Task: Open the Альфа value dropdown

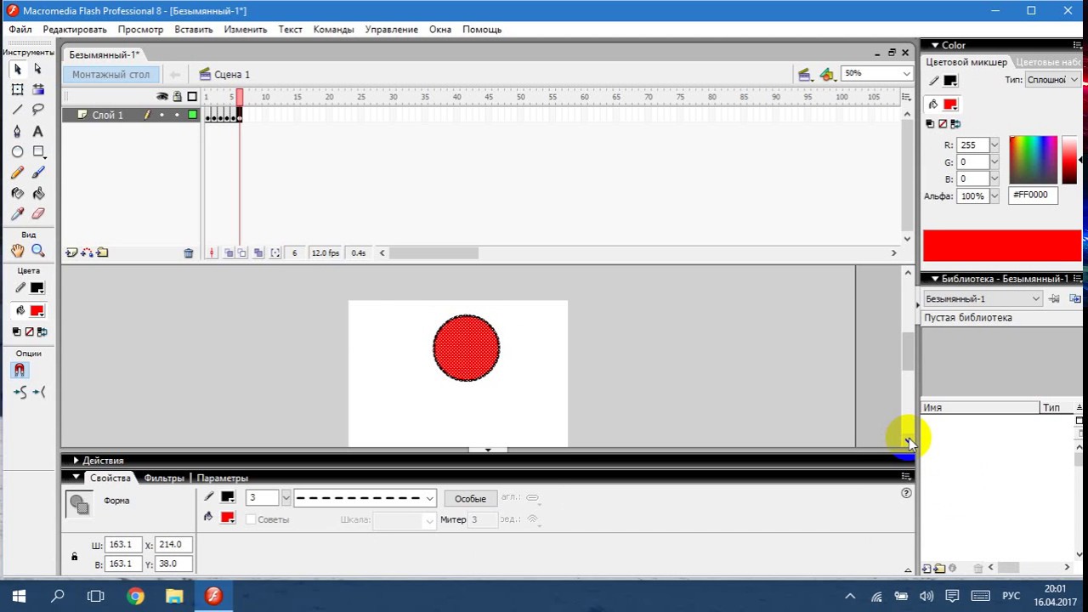Action: pos(994,196)
